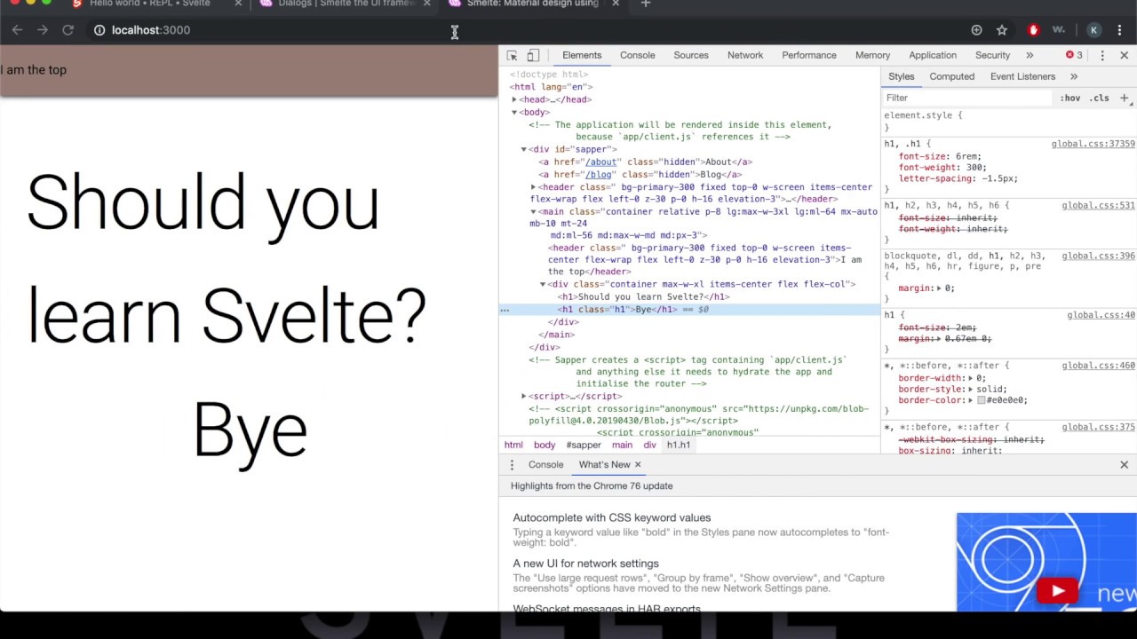Open the global.css:40 source link

pos(1101,315)
